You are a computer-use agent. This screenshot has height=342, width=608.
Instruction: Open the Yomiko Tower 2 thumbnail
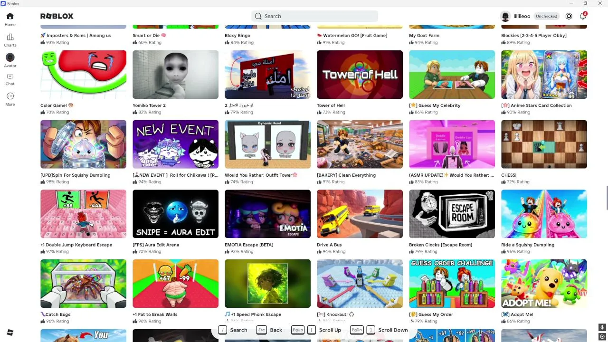175,75
